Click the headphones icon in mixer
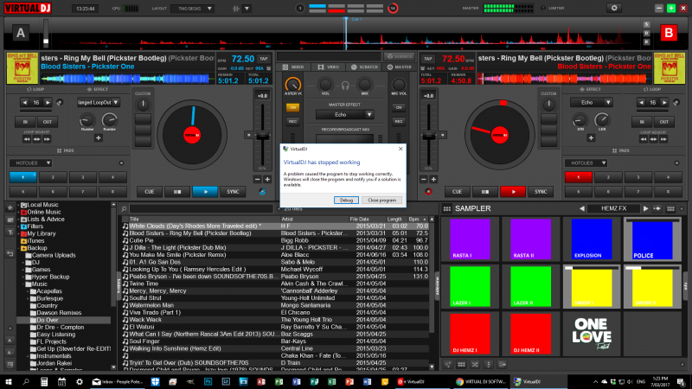The width and height of the screenshot is (692, 389). tap(345, 86)
